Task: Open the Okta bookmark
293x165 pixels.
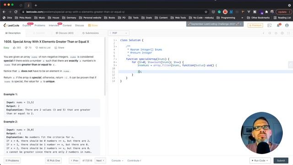Action: (x=7, y=18)
